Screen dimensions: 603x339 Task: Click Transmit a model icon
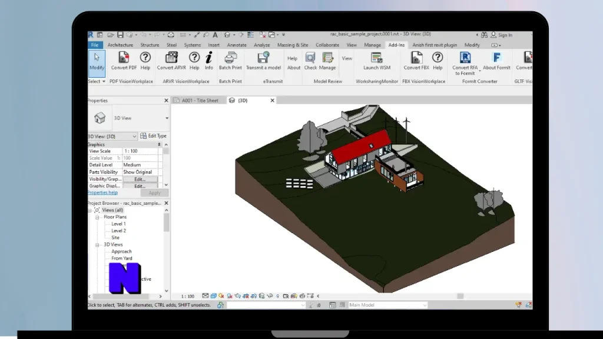pyautogui.click(x=263, y=58)
